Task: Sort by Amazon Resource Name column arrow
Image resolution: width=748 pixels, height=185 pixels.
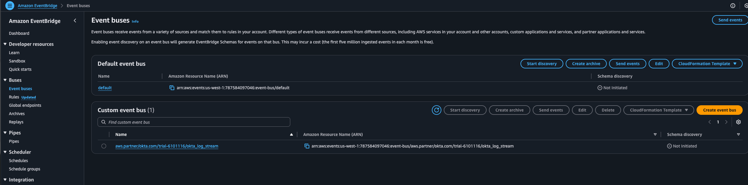Action: click(x=655, y=134)
